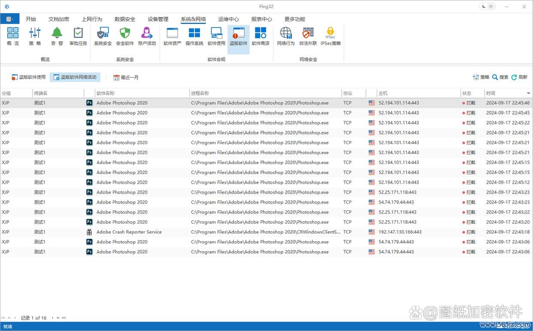Click the CRWindowsClientS... process path cell
This screenshot has width=533, height=331.
266,232
